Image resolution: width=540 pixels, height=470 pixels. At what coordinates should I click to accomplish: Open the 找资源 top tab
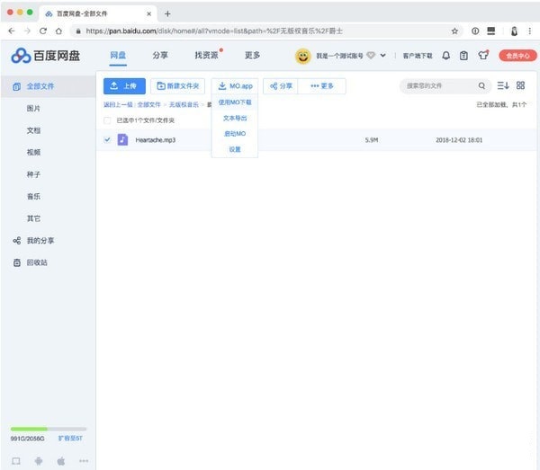206,55
